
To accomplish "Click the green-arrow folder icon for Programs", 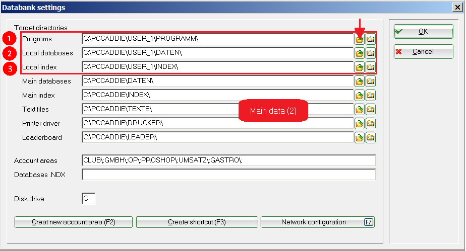I will 360,39.
